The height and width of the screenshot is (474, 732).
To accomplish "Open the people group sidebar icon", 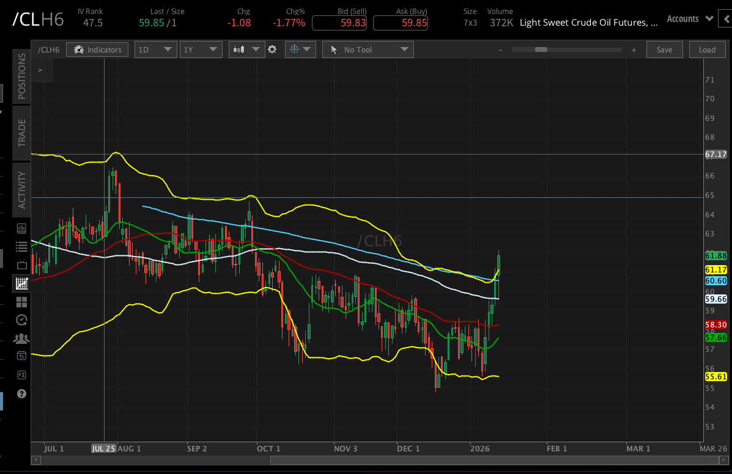I will [21, 338].
